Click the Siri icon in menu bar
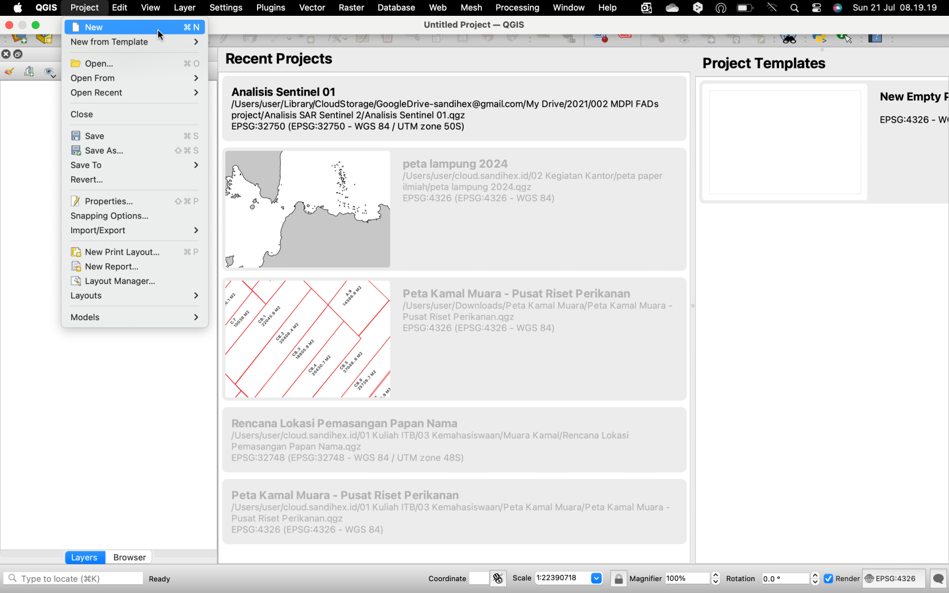Viewport: 949px width, 593px height. 838,8
